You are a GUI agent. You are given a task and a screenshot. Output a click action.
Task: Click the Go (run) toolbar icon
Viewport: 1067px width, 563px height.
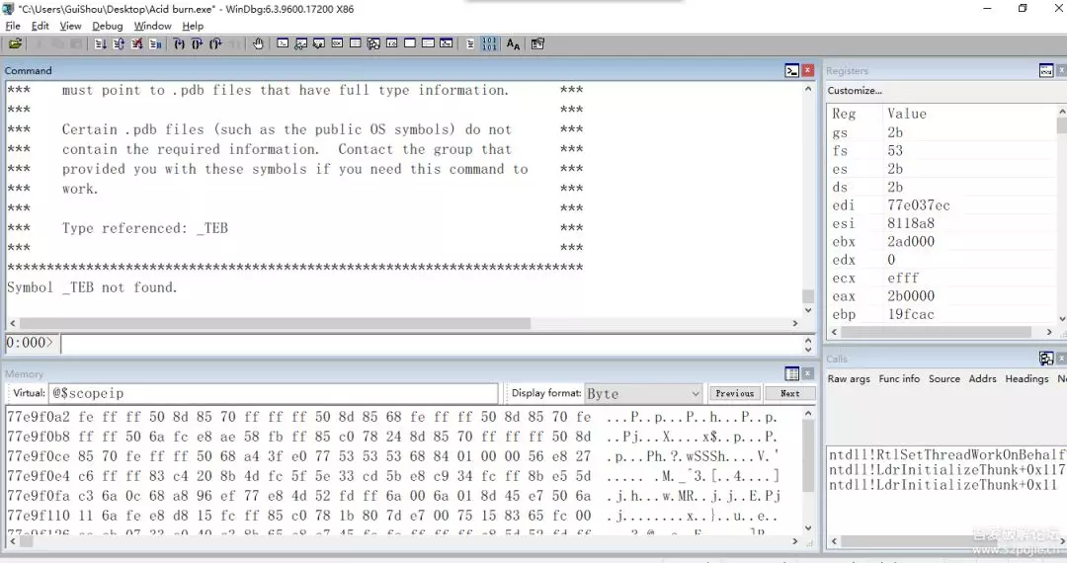coord(100,44)
